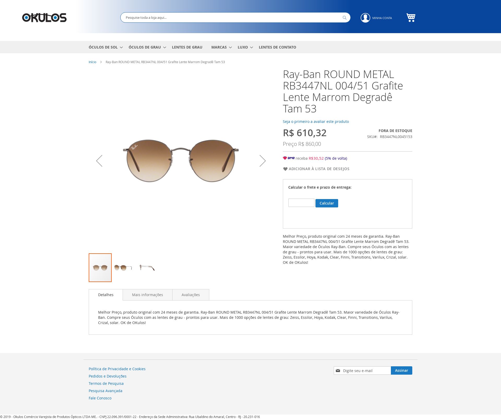Click the OKULOS logo
The height and width of the screenshot is (419, 501).
[x=44, y=18]
